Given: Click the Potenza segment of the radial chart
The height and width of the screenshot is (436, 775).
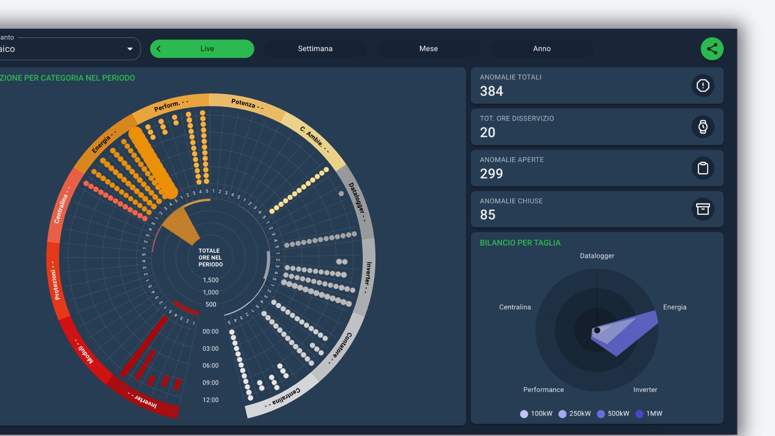Looking at the screenshot, I should click(247, 105).
